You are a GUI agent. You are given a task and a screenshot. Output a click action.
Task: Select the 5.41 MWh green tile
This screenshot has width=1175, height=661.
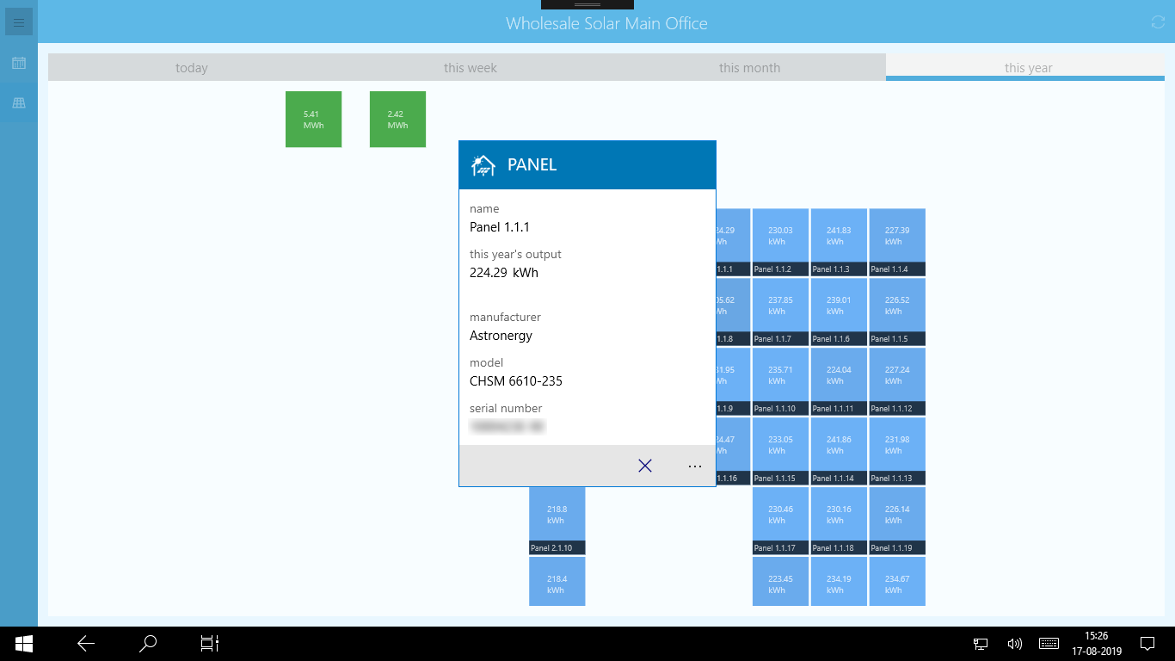pyautogui.click(x=313, y=119)
